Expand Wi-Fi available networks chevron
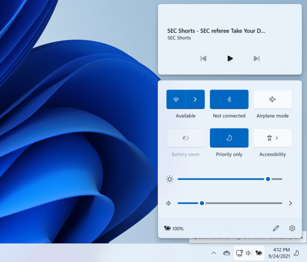 [x=195, y=99]
